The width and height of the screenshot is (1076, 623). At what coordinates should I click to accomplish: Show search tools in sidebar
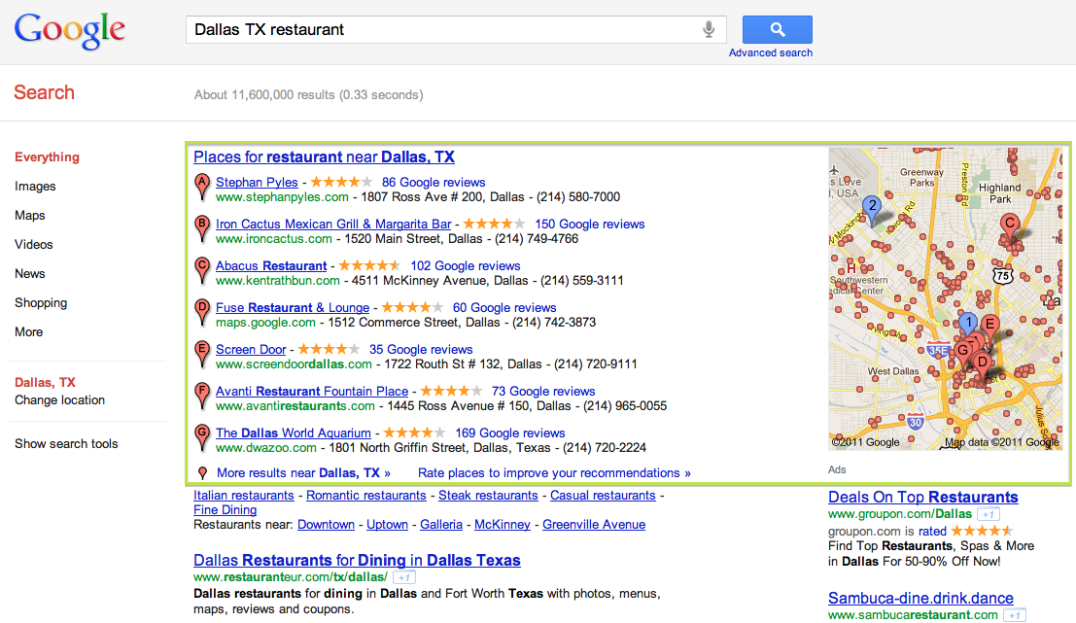(66, 444)
